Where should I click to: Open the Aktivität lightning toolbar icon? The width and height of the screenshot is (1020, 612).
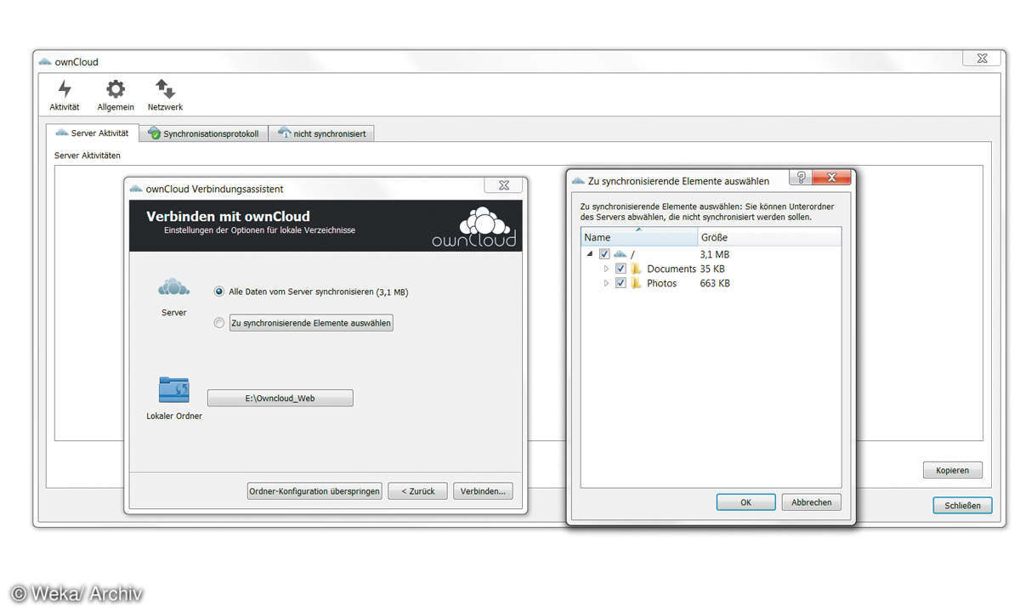(x=65, y=89)
